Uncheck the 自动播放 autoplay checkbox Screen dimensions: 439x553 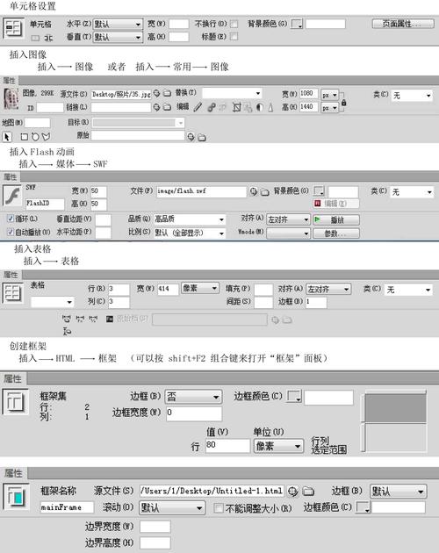(11, 232)
